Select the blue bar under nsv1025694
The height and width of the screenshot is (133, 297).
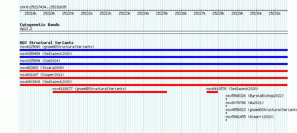[x=154, y=64]
